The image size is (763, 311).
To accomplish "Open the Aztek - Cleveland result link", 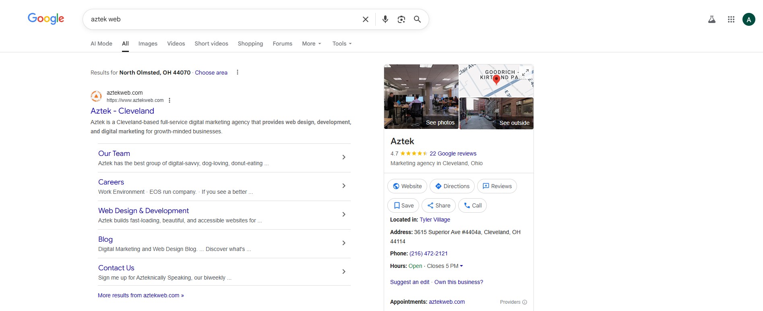I will pyautogui.click(x=122, y=111).
